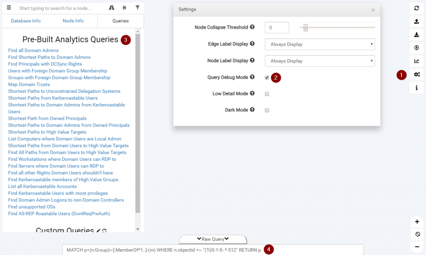Export graph using the upload-tray icon
This screenshot has width=426, height=255.
point(416,22)
